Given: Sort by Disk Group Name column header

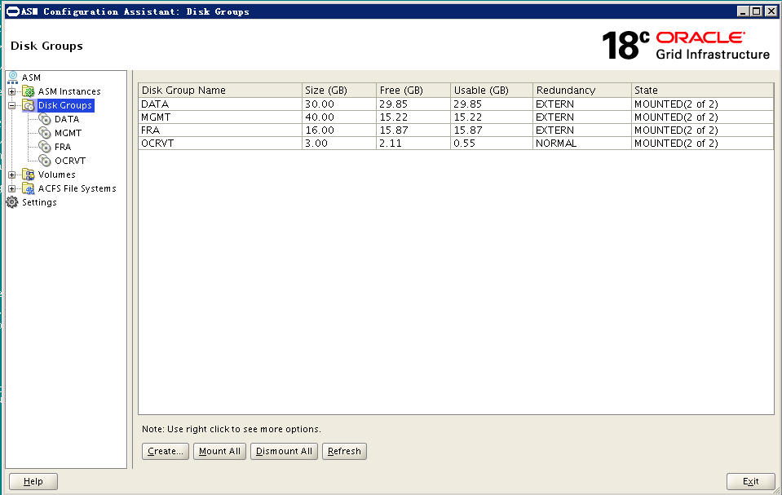Looking at the screenshot, I should [220, 91].
